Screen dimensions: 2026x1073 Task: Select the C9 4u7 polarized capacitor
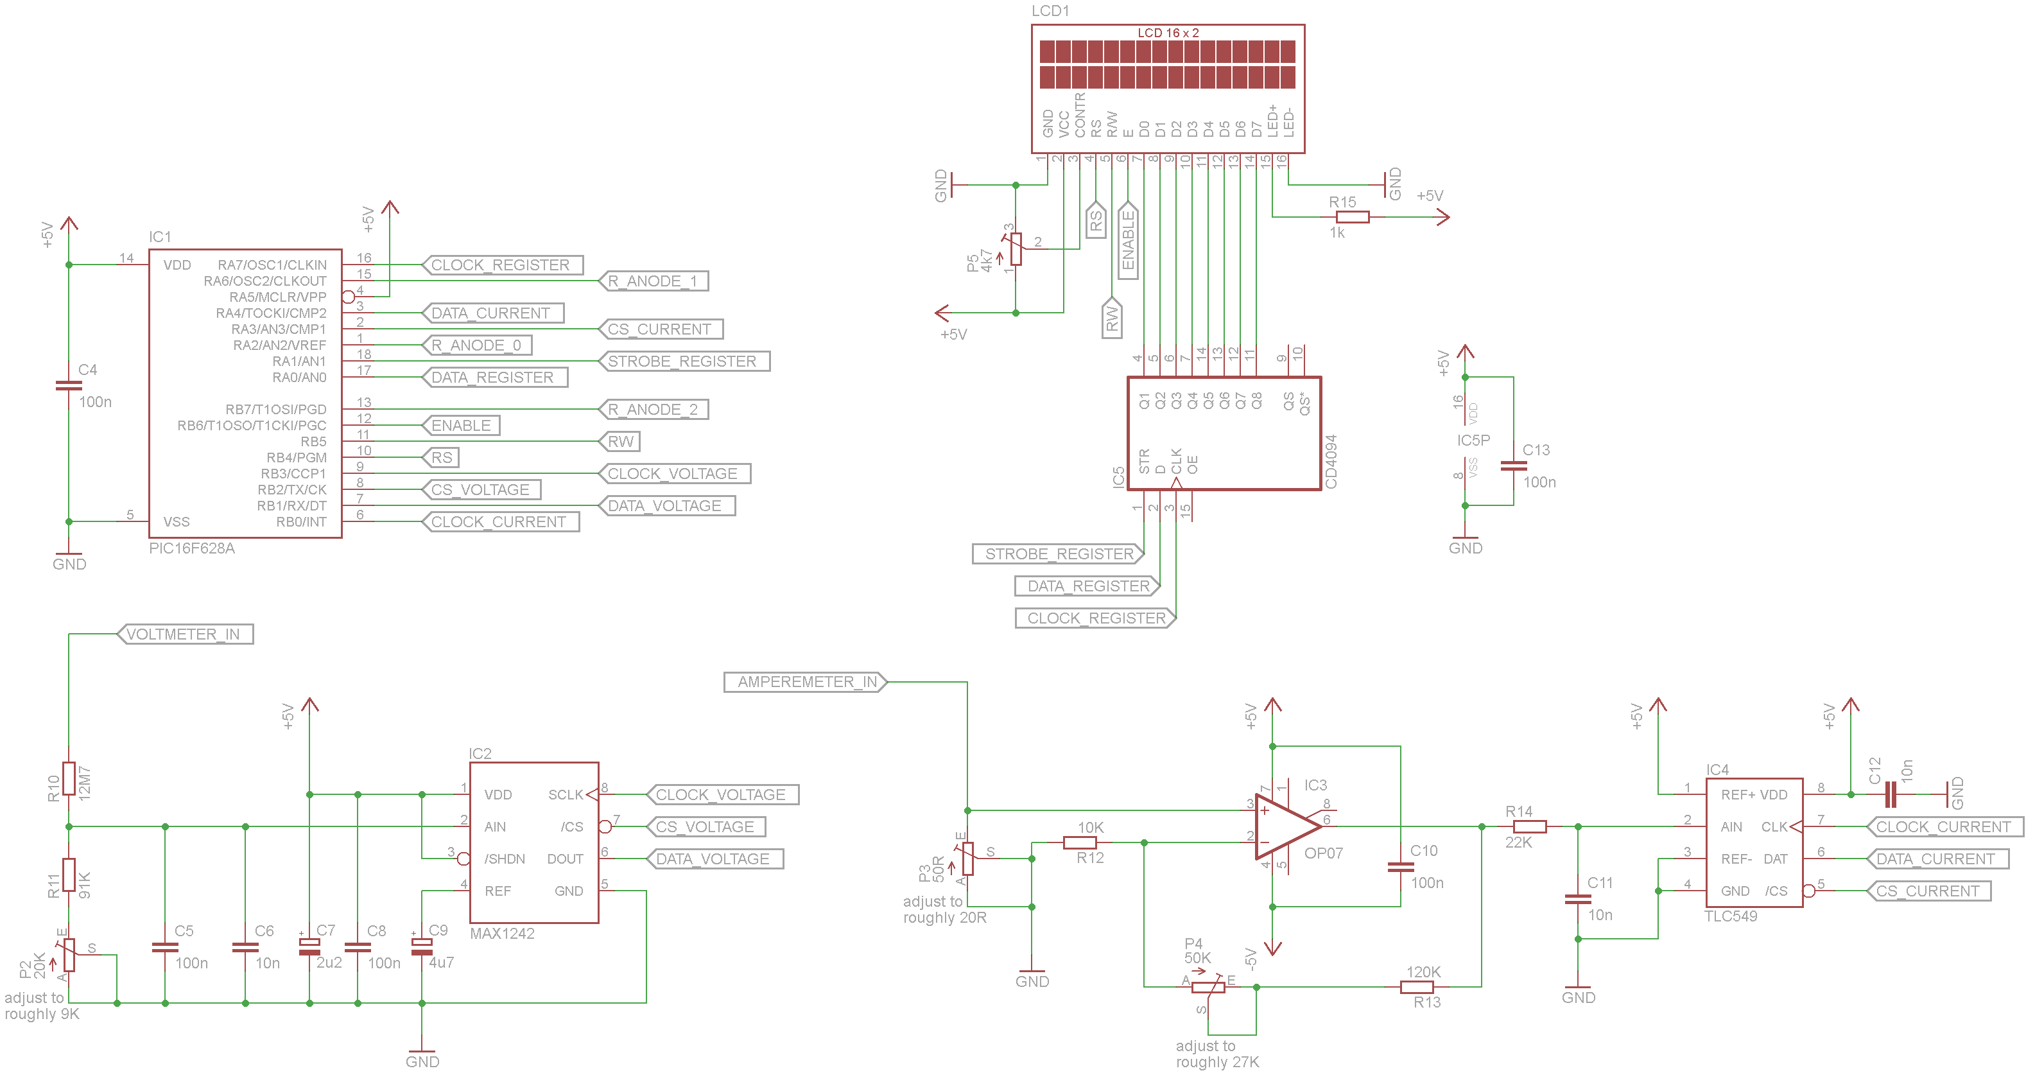[x=422, y=947]
